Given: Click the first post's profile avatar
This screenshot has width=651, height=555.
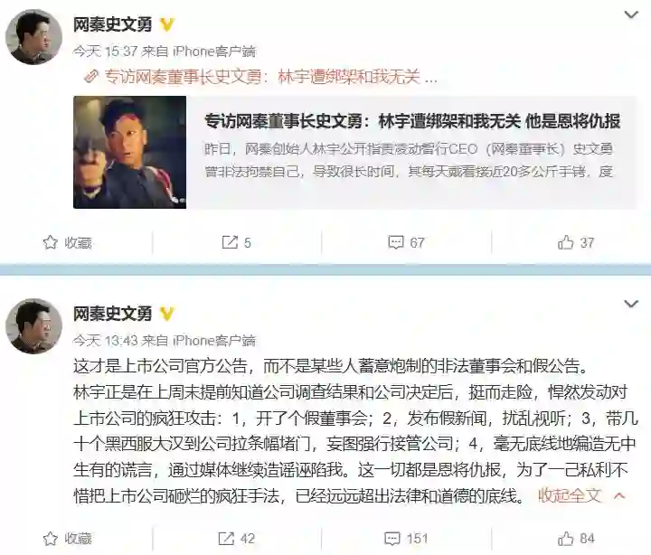Looking at the screenshot, I should point(33,36).
